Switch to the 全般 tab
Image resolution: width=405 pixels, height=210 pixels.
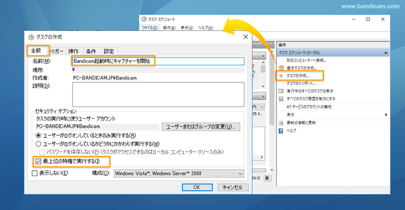click(x=37, y=50)
